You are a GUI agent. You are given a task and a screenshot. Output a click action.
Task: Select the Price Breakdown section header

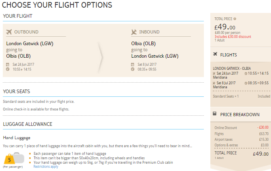tap(240, 115)
